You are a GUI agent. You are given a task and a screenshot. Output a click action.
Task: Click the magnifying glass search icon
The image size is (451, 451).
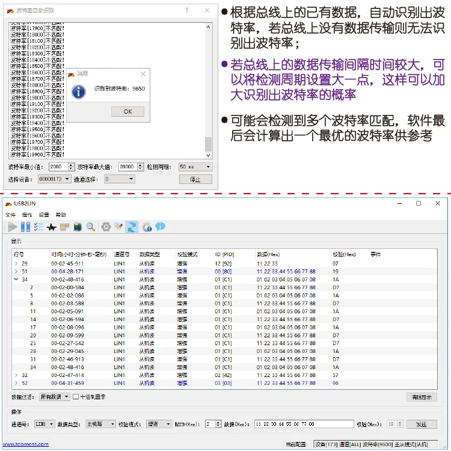point(91,227)
